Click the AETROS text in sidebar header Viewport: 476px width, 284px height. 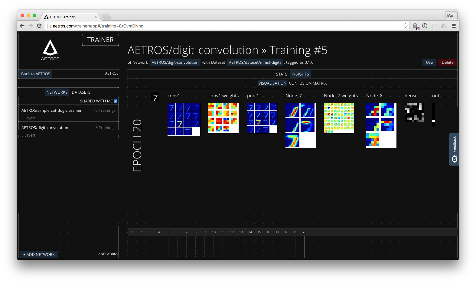tap(112, 73)
